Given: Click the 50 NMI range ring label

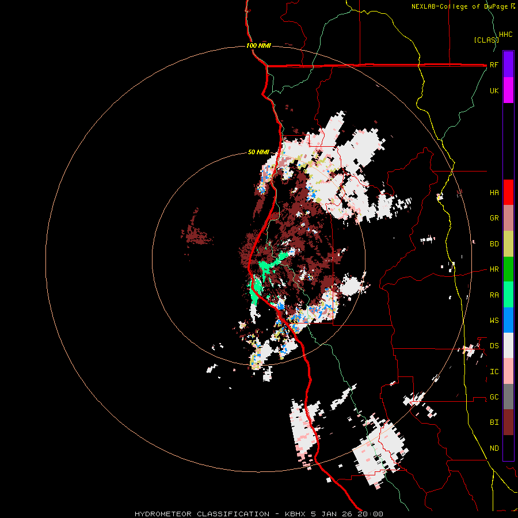Looking at the screenshot, I should [258, 153].
